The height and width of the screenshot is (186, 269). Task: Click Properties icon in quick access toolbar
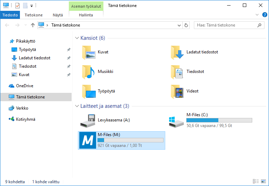pos(17,6)
